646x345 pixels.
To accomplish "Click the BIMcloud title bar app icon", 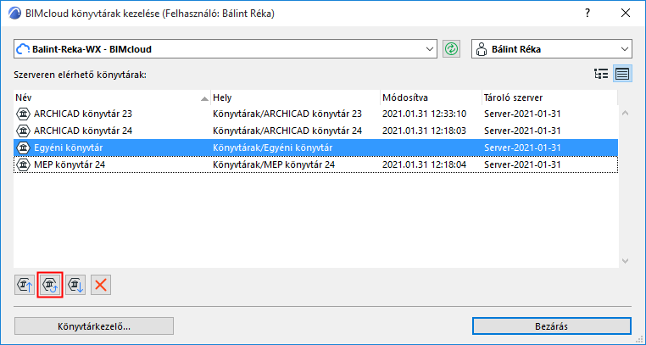I will tap(14, 14).
